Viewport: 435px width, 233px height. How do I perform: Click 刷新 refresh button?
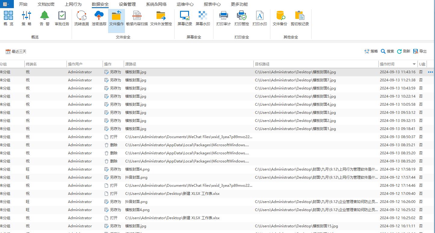coord(404,51)
